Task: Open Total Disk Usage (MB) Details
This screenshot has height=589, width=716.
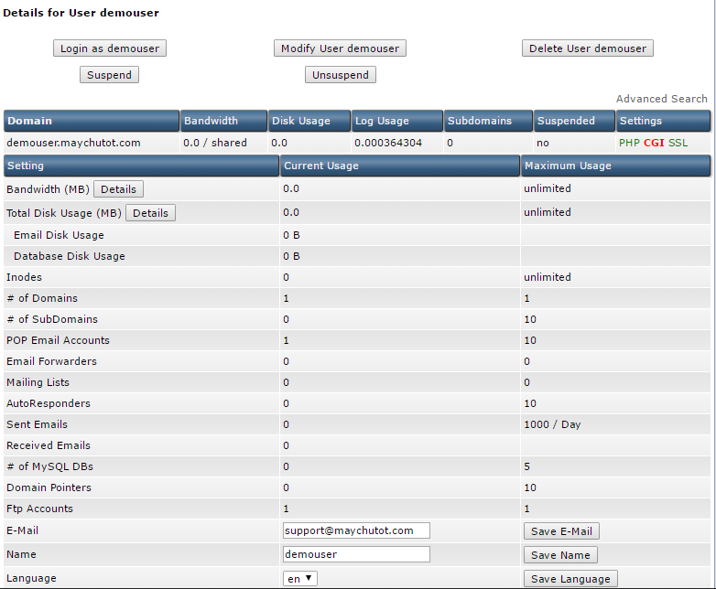Action: (150, 213)
